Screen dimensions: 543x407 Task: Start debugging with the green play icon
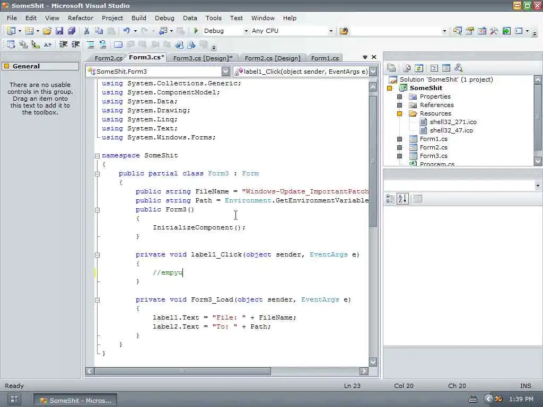pyautogui.click(x=196, y=31)
